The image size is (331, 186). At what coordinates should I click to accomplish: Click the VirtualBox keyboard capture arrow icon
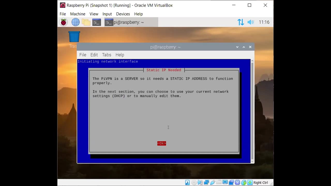click(250, 183)
